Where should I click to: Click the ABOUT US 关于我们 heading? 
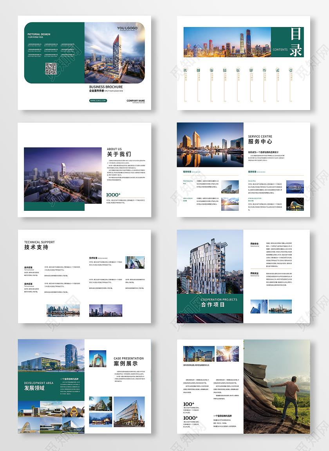119,152
